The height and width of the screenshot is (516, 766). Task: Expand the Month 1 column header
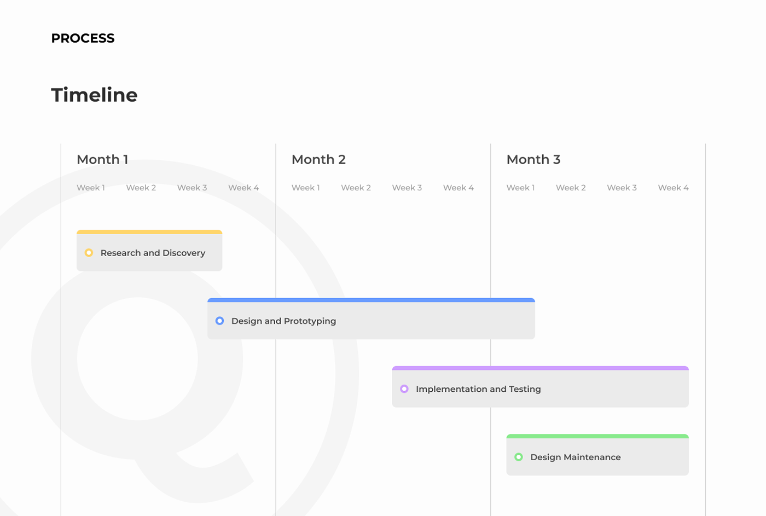tap(102, 159)
